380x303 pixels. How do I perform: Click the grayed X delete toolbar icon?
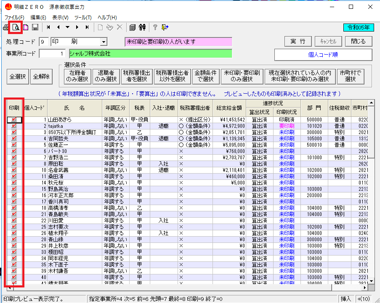click(120, 27)
